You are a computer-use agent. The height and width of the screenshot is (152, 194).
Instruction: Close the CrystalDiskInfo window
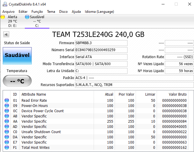coord(190,4)
